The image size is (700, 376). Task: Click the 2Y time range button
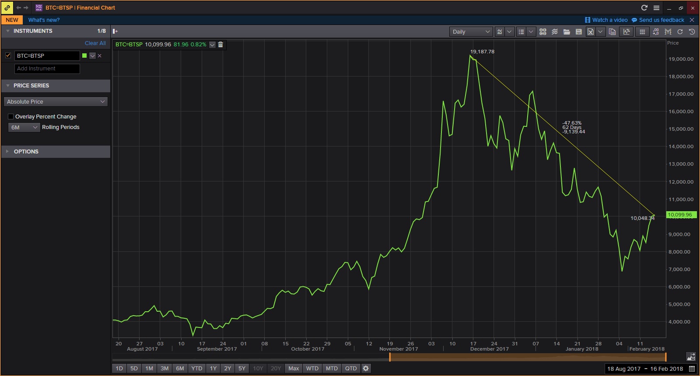point(227,369)
